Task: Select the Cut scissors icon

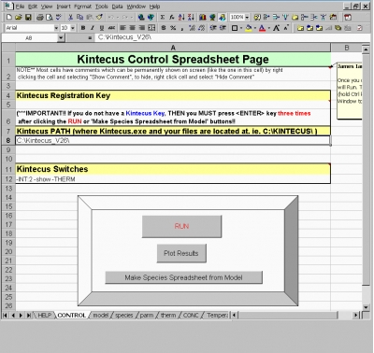Action: coord(70,18)
